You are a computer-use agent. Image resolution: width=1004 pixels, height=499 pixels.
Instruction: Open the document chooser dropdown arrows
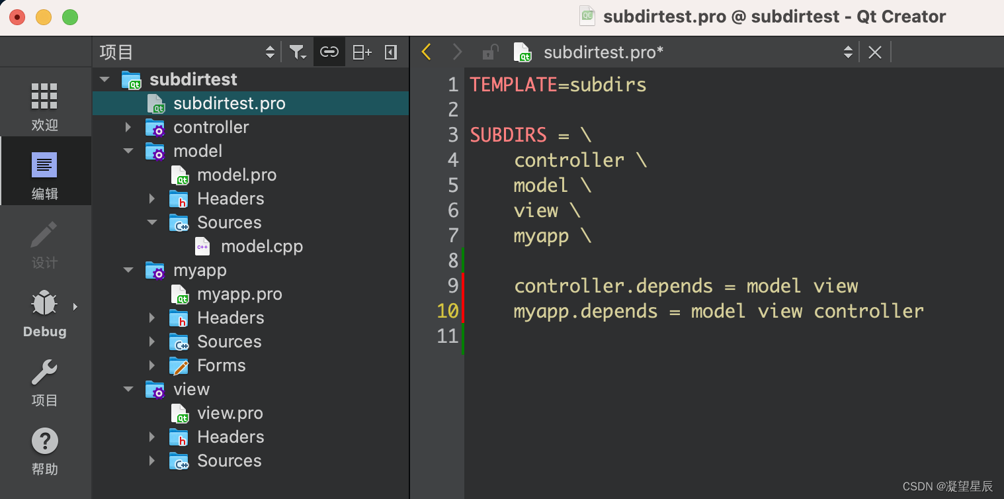click(x=849, y=52)
